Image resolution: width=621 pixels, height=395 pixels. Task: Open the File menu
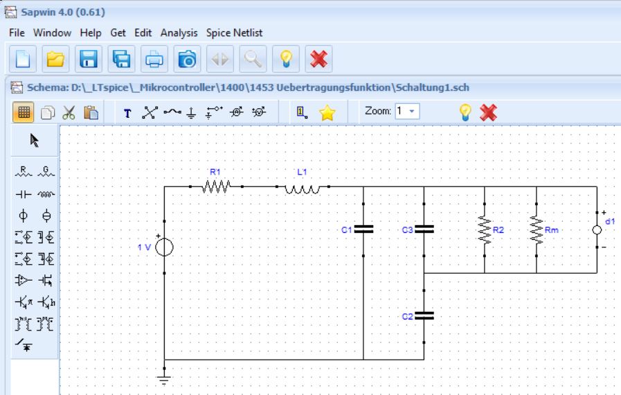(x=17, y=33)
